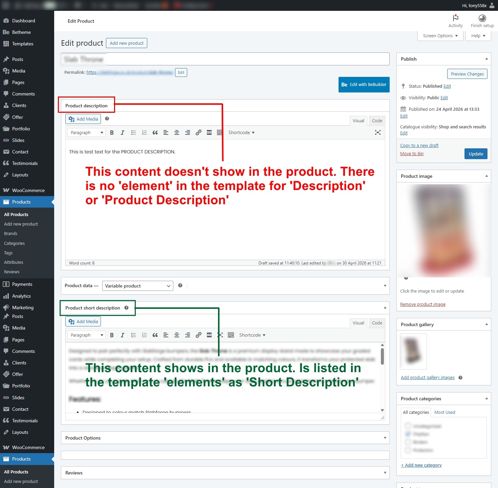Open the Variable product type dropdown
This screenshot has height=488, width=498.
coord(137,286)
